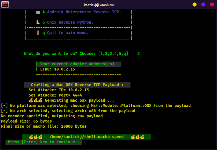Click the money bags before 'Generating mac osx payload'

(36, 100)
